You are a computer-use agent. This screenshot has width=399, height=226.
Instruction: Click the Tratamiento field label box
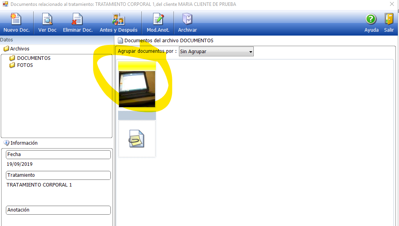click(x=58, y=175)
